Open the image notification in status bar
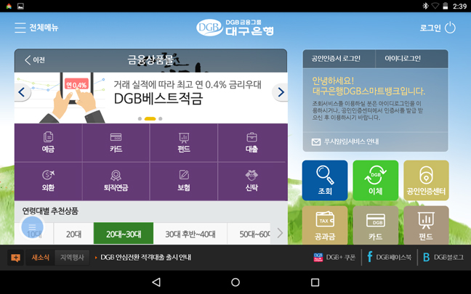Image resolution: width=471 pixels, height=294 pixels. tap(21, 6)
